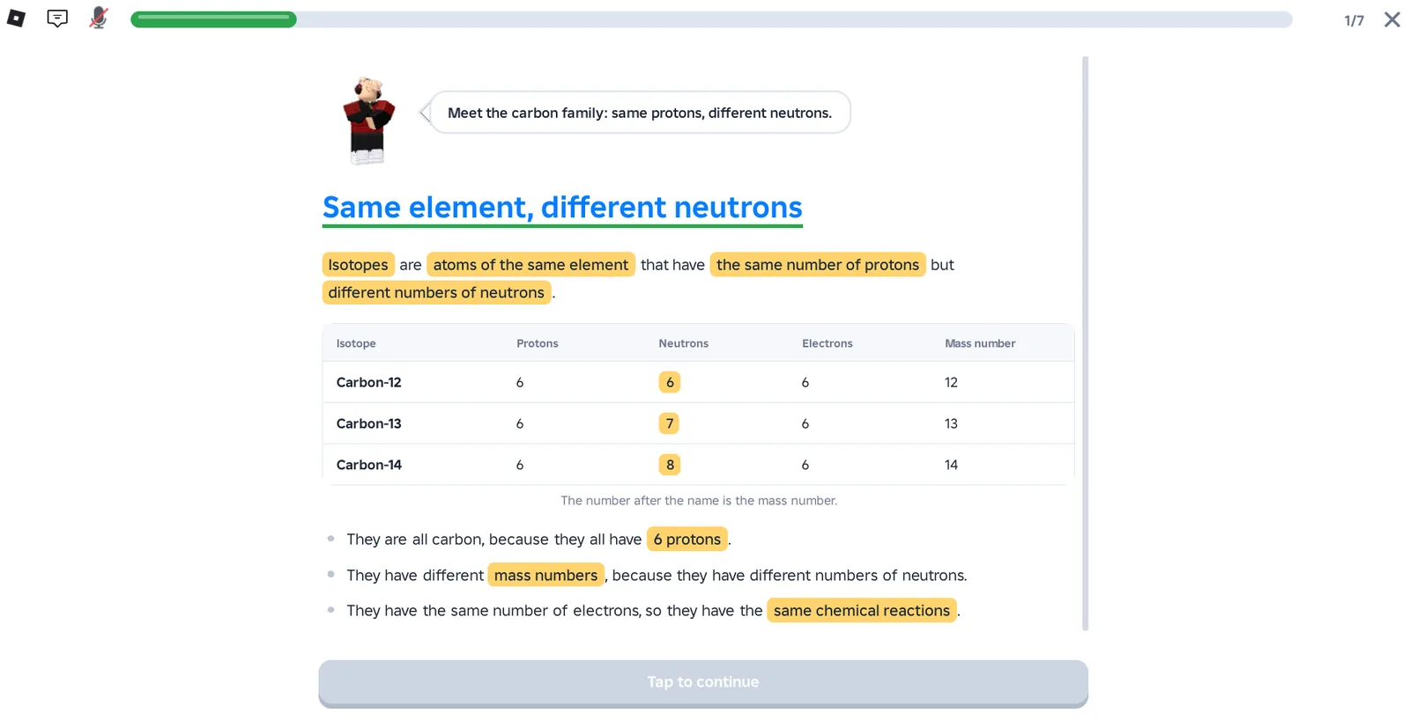Click the 'Protons' column header

pyautogui.click(x=538, y=343)
